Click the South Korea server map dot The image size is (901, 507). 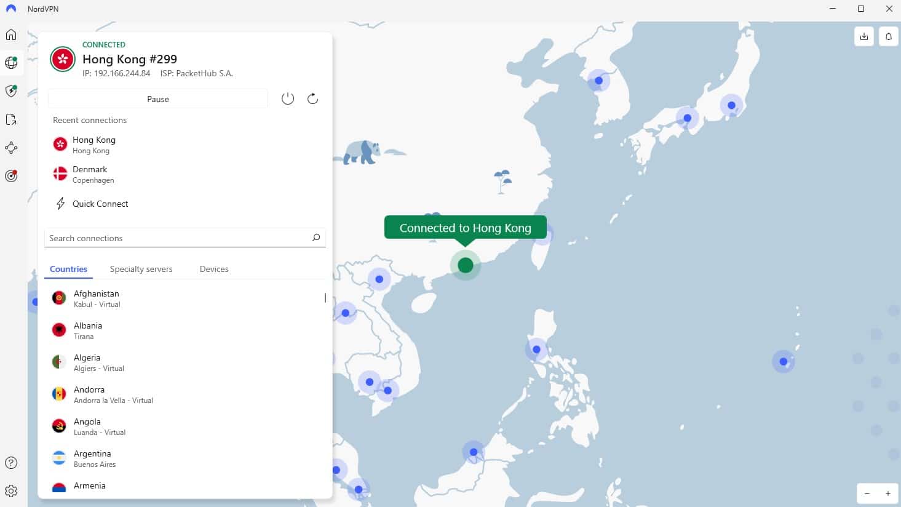598,81
